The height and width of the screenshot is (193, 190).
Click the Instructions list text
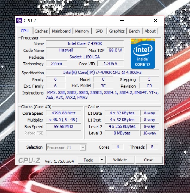103,95
